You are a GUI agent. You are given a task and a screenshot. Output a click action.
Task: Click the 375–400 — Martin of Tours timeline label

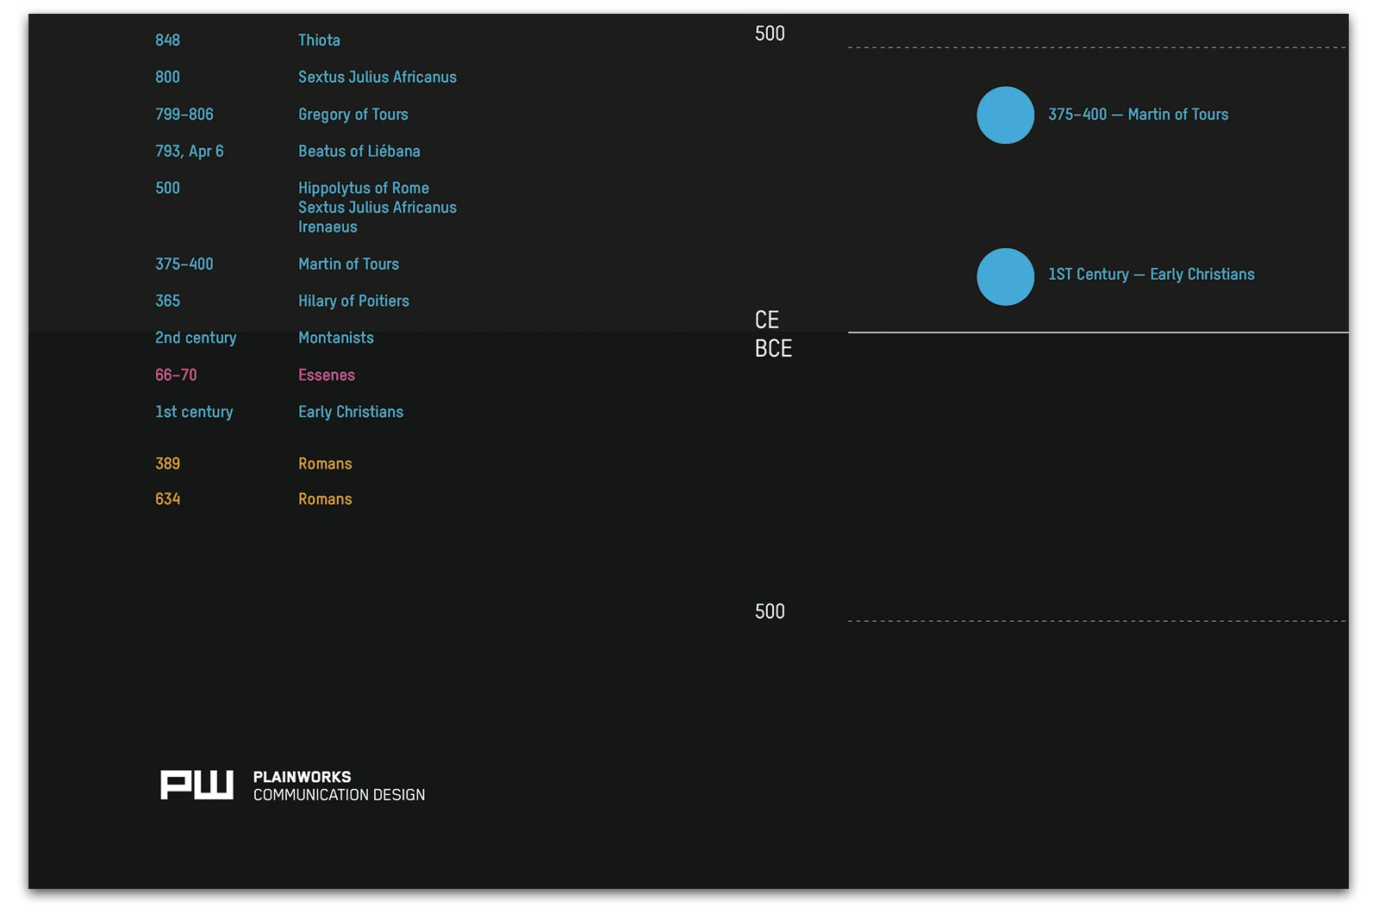pyautogui.click(x=1138, y=115)
